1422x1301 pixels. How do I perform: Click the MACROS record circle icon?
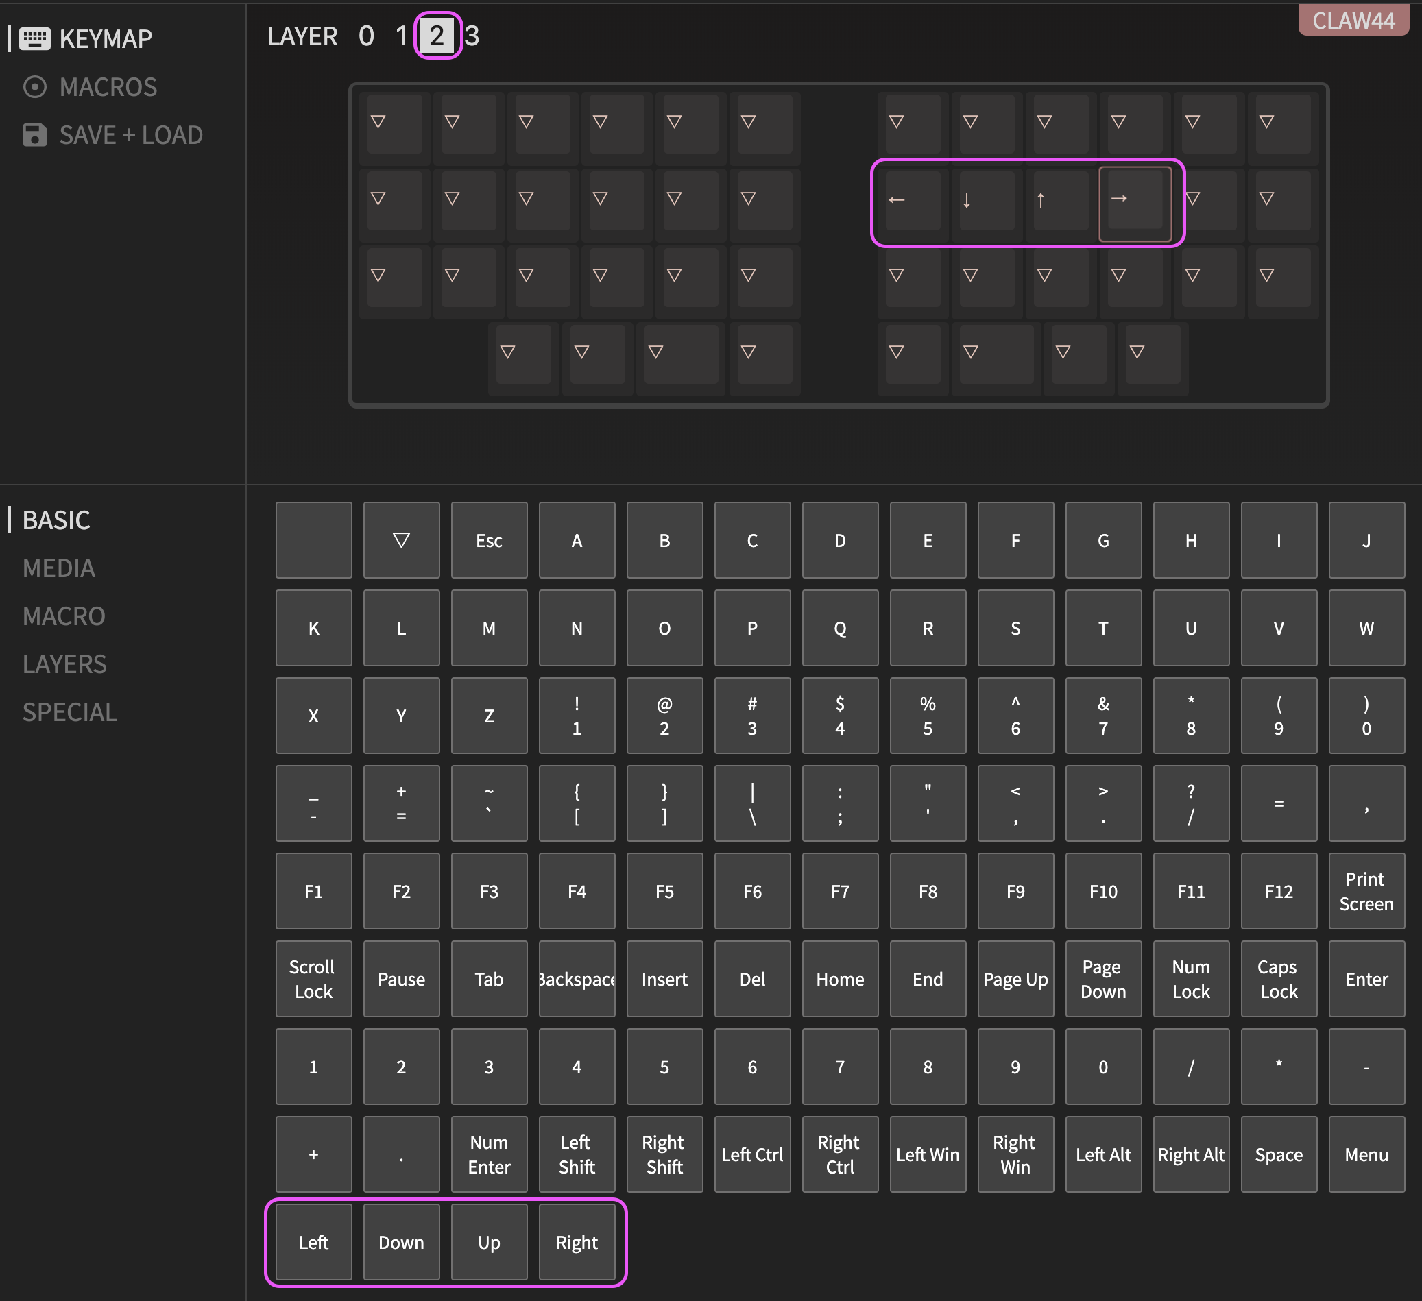[x=34, y=87]
